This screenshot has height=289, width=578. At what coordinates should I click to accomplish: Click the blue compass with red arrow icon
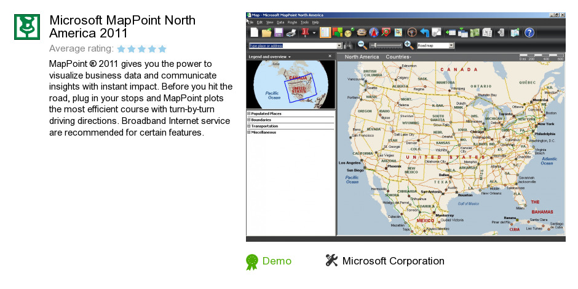tap(374, 33)
